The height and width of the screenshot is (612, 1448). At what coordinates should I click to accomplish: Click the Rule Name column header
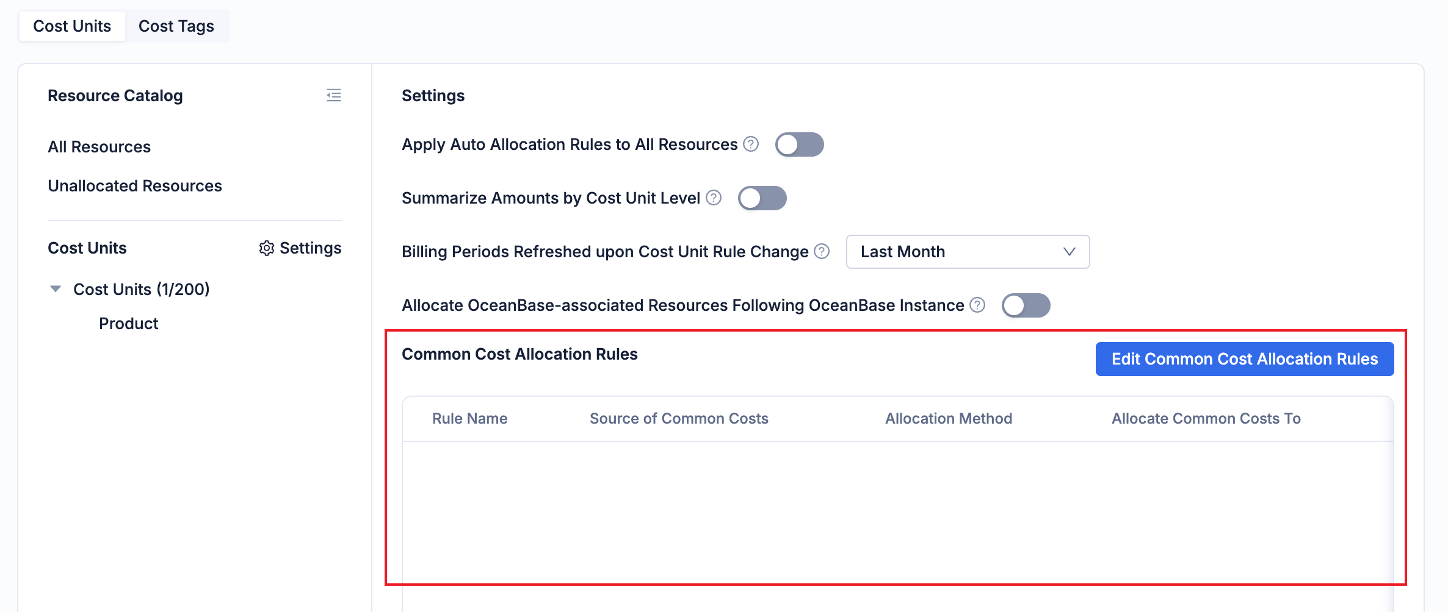469,419
